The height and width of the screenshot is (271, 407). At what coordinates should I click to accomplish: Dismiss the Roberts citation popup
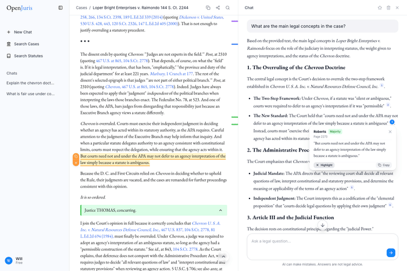(x=390, y=132)
